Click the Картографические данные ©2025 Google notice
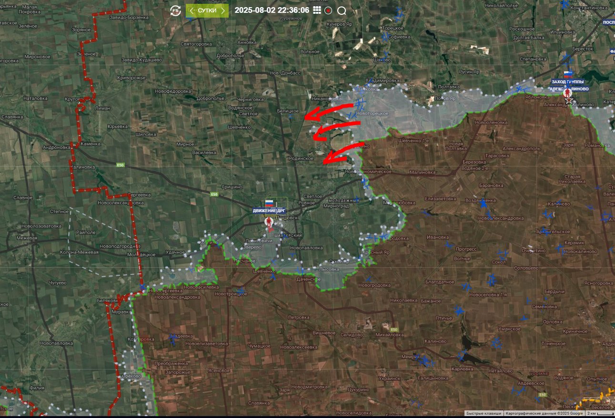Screen dimensions: 615x418 (544, 413)
